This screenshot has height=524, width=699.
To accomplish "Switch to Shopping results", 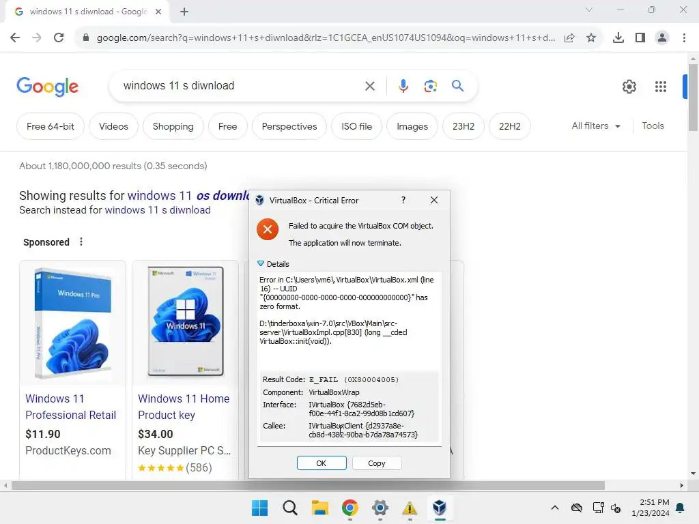I will click(173, 126).
